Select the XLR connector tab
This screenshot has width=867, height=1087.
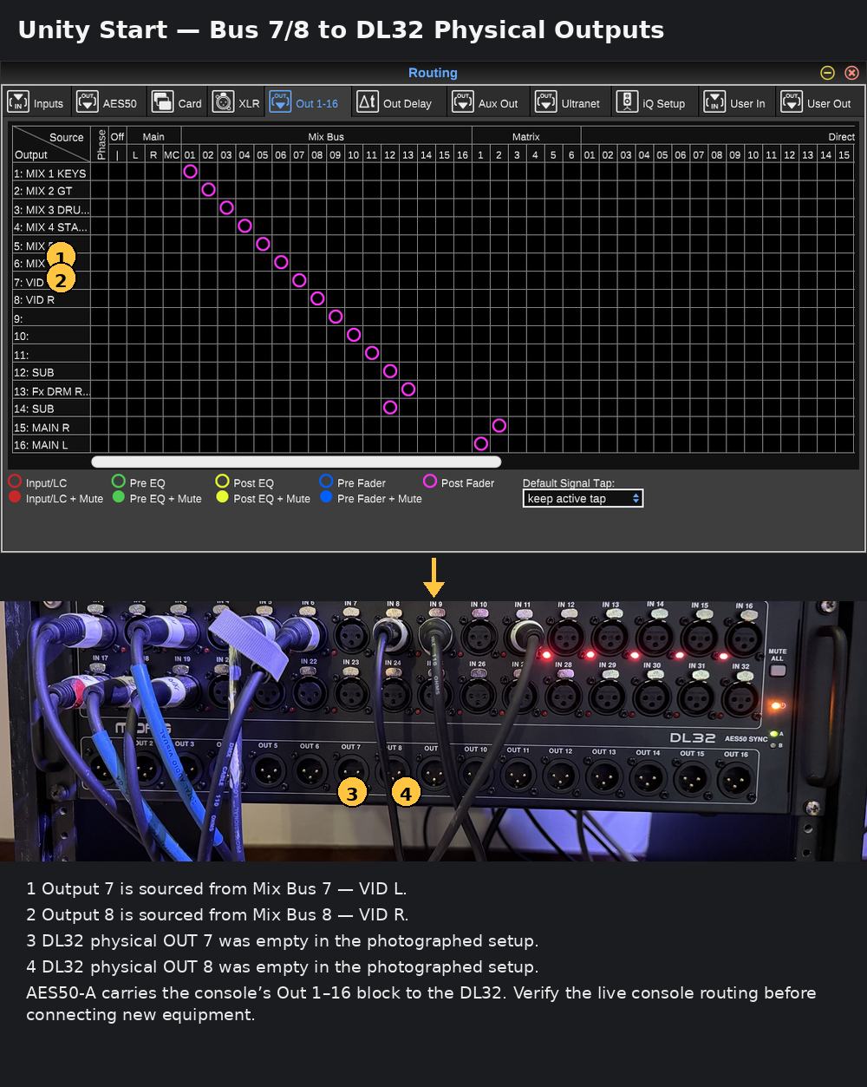coord(236,102)
